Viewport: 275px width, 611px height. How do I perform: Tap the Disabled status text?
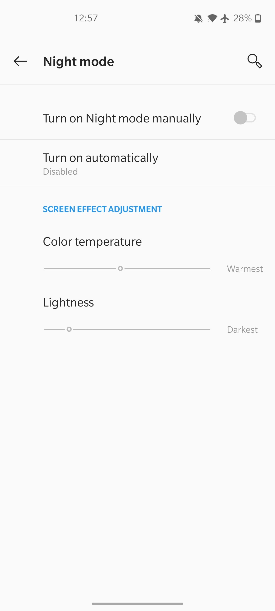pos(60,172)
